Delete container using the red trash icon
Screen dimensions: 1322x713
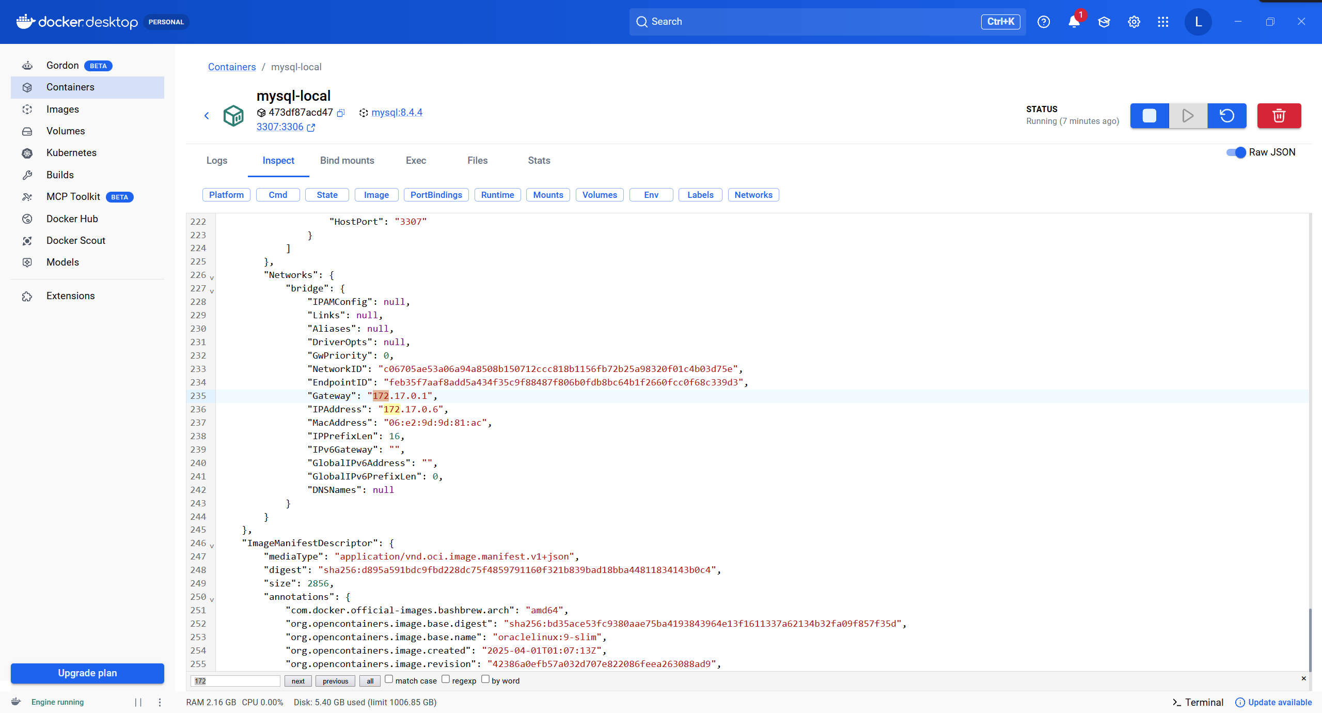[x=1279, y=116]
